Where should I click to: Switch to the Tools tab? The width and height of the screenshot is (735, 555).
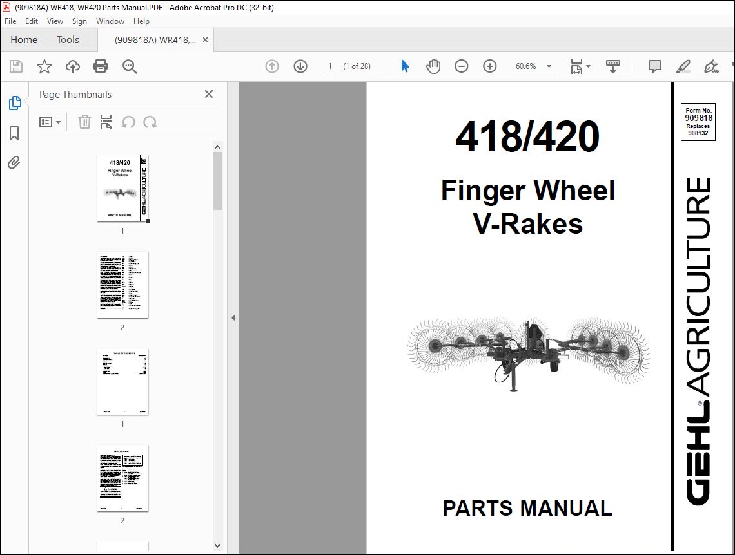68,40
